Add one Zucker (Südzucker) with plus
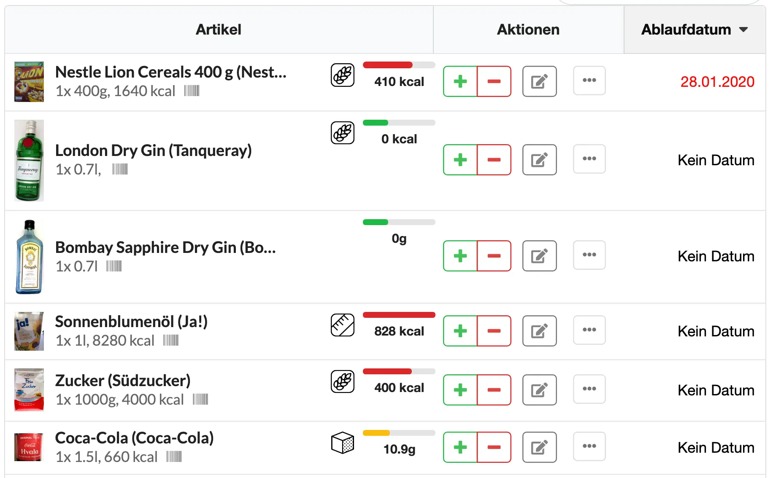Viewport: 773px width, 478px height. 460,390
